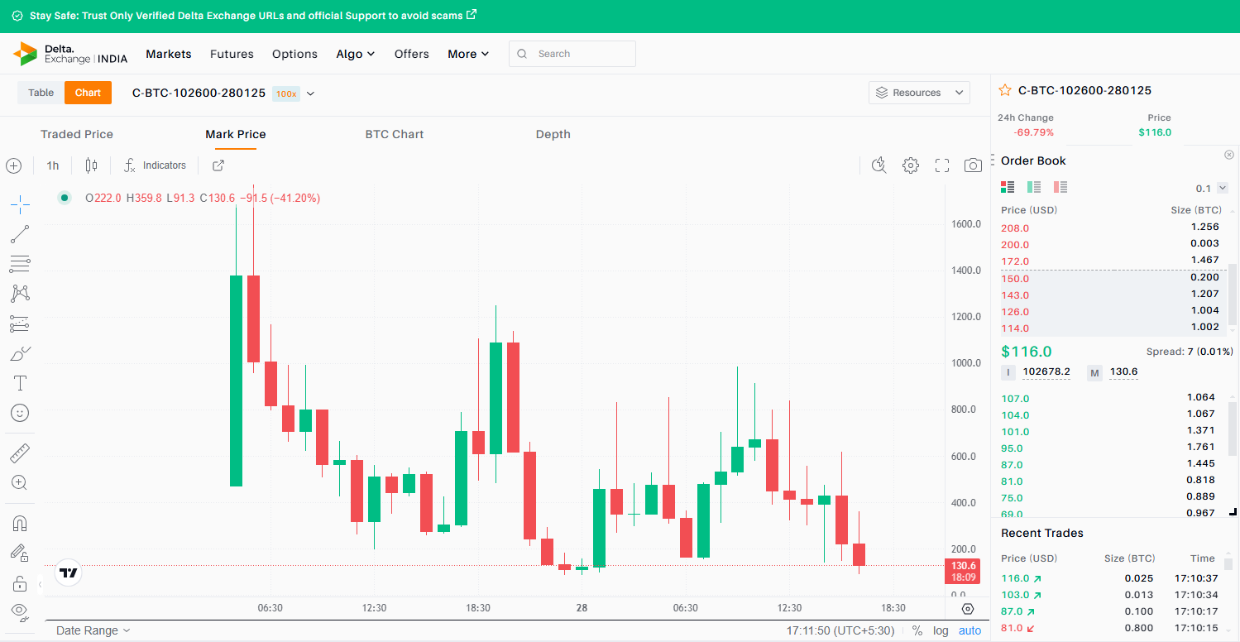This screenshot has width=1240, height=642.
Task: Open the emoji icons tool
Action: [x=20, y=413]
